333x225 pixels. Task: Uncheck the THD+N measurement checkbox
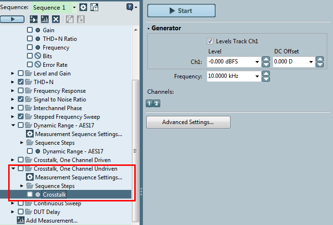click(x=21, y=82)
